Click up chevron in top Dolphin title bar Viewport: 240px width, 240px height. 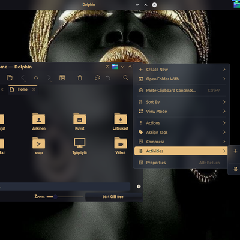pos(146,5)
